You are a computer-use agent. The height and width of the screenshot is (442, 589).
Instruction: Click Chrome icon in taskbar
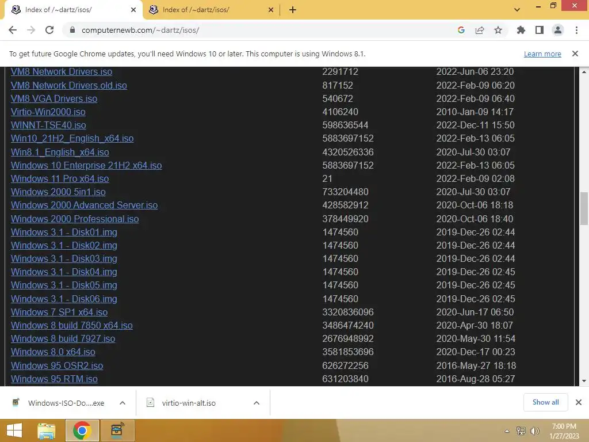(82, 430)
